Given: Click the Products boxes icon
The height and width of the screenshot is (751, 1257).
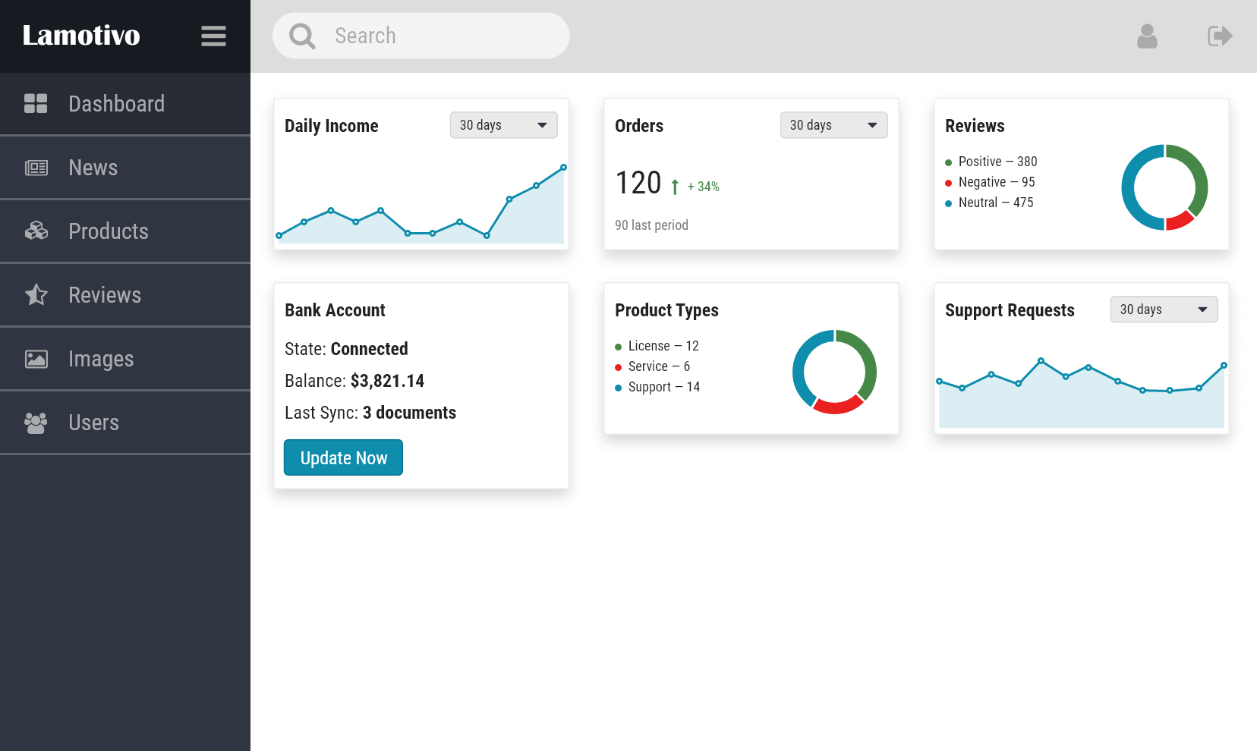Looking at the screenshot, I should click(36, 231).
